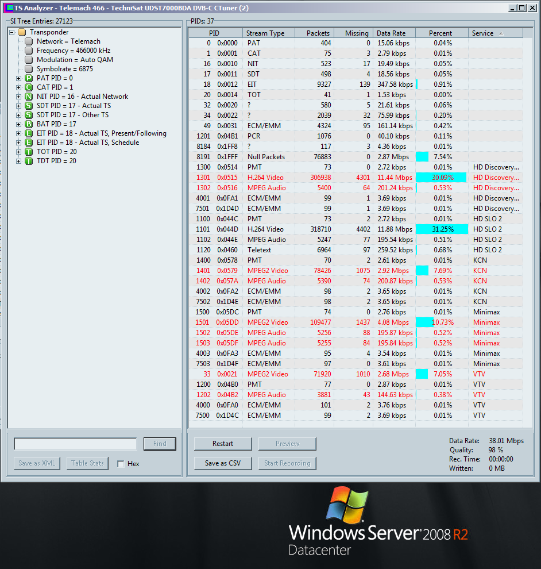Click the Save as XML button
This screenshot has width=541, height=569.
point(37,463)
